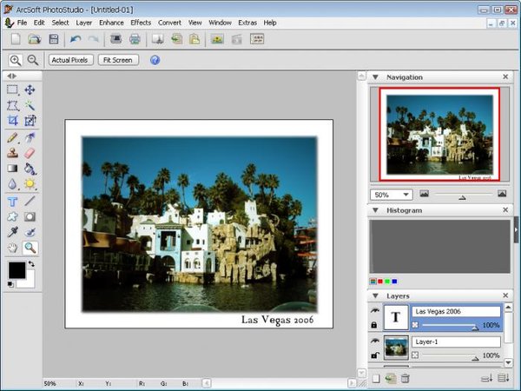Hide the Las Vegas 2006 text layer
The width and height of the screenshot is (521, 391).
pos(376,308)
